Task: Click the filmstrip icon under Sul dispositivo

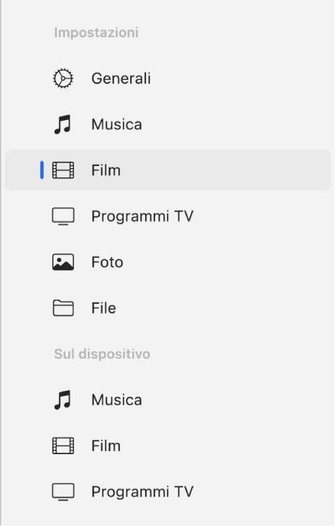Action: pos(63,446)
